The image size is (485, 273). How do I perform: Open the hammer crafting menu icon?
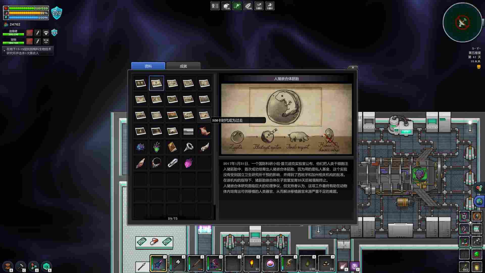(20, 266)
